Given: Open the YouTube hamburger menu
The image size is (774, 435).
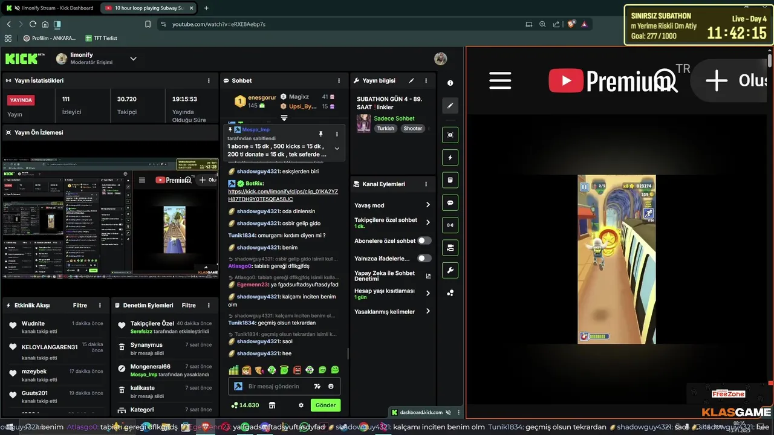Looking at the screenshot, I should point(500,80).
